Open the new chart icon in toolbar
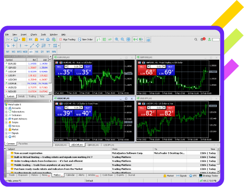This screenshot has width=244, height=187. point(8,39)
